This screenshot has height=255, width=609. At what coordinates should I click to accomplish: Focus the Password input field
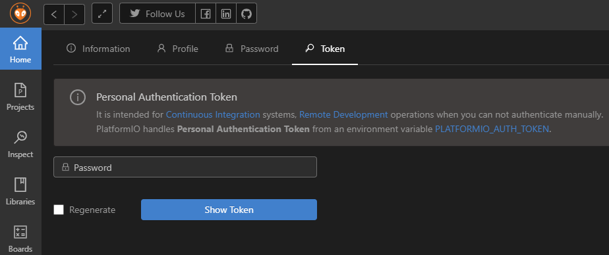[185, 167]
